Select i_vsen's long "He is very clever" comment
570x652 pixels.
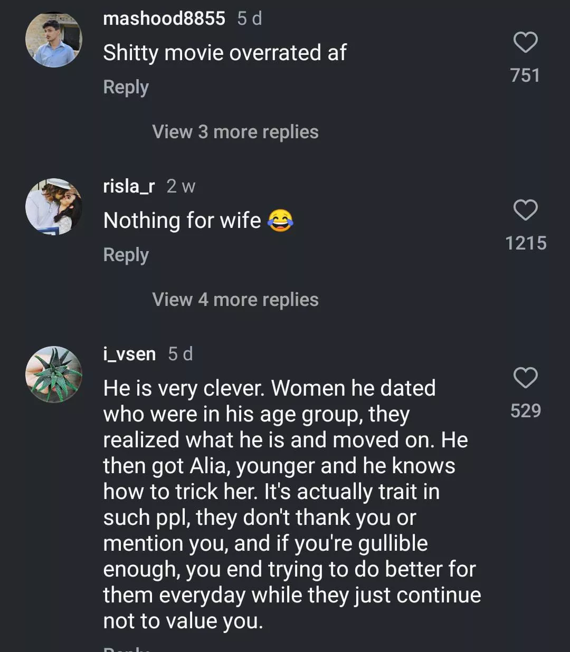click(290, 504)
